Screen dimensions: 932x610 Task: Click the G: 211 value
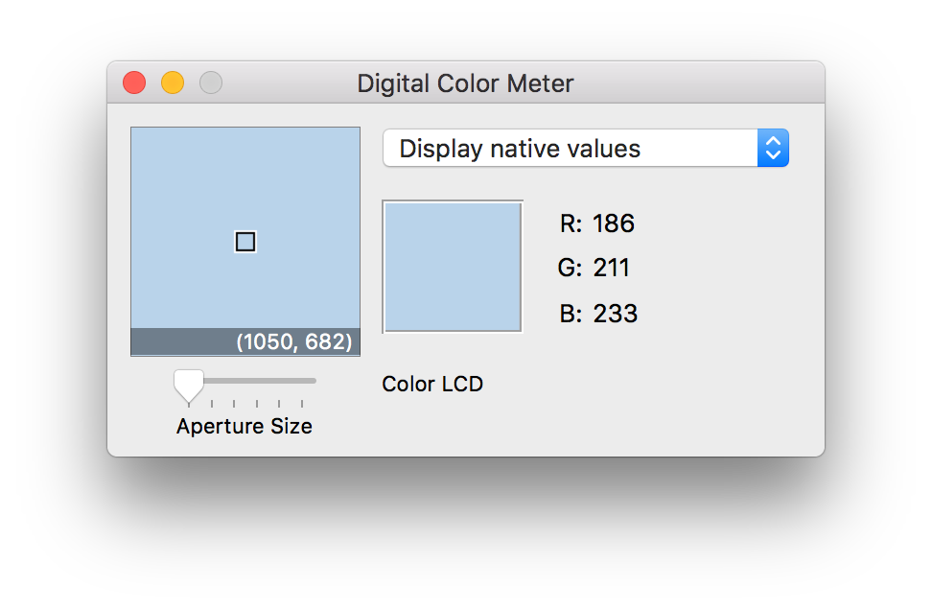[x=594, y=268]
